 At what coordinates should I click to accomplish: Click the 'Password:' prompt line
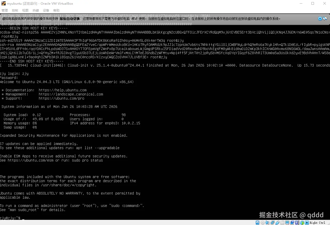9,78
